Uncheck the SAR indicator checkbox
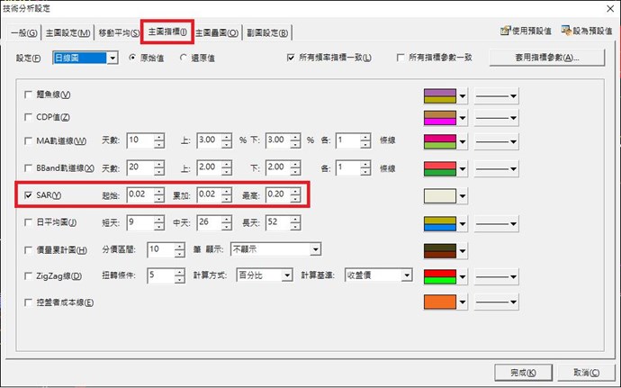The height and width of the screenshot is (388, 621). [x=29, y=195]
